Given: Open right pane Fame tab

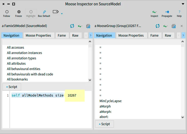Looking at the screenshot, I should point(155,35).
